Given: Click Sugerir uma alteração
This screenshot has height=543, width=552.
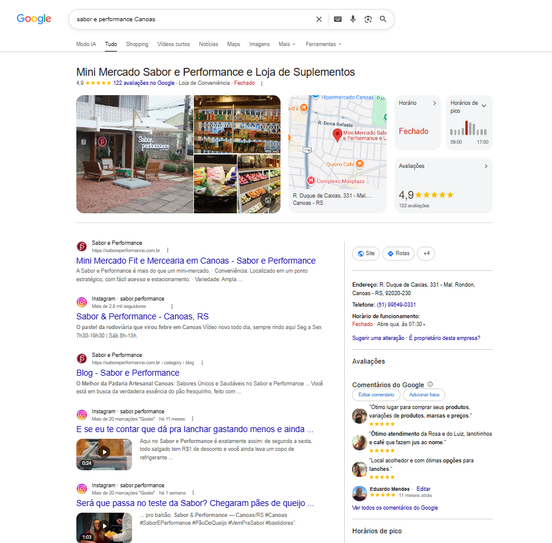Looking at the screenshot, I should (378, 338).
